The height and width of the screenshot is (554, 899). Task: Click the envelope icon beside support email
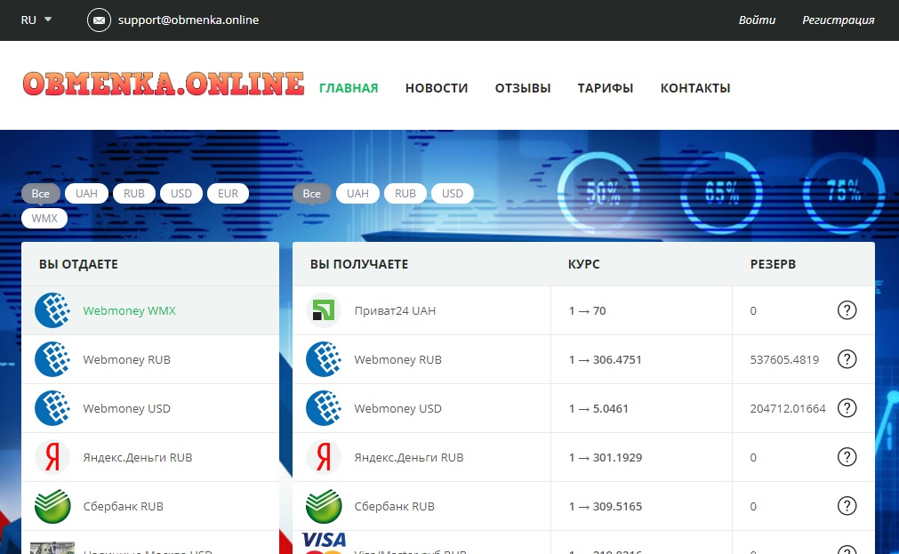point(99,20)
